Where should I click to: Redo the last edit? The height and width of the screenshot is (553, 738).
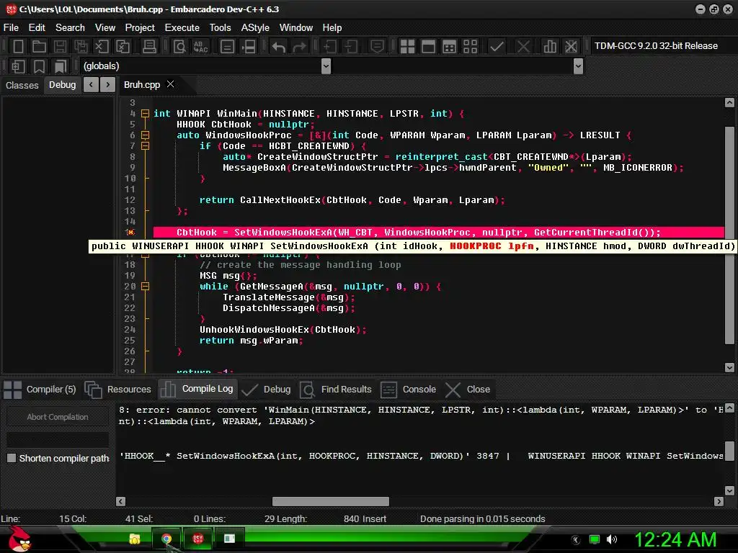pos(299,46)
